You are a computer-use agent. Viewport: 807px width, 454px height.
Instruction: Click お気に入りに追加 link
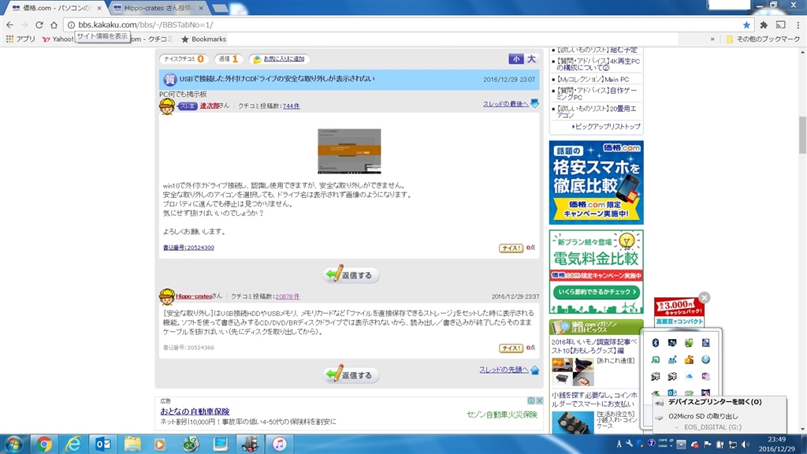click(284, 58)
